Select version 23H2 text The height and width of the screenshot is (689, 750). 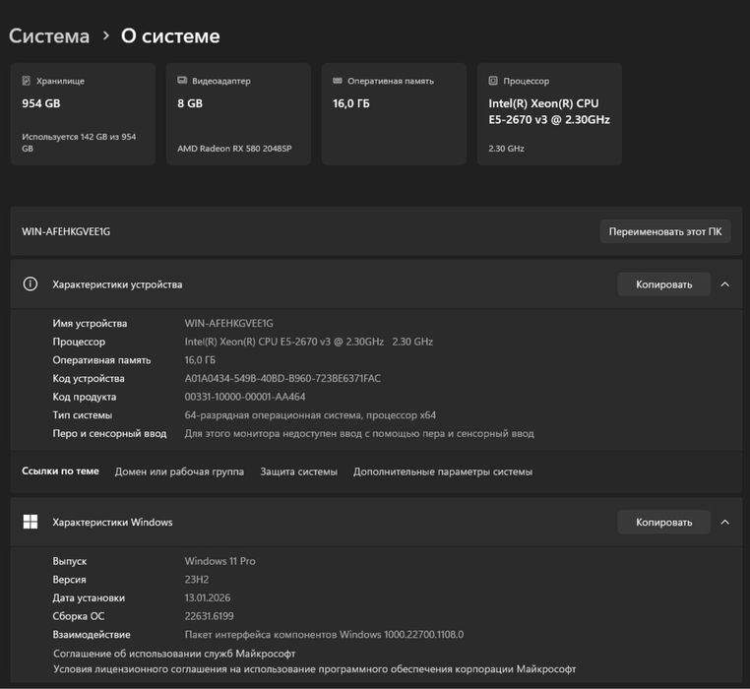pyautogui.click(x=197, y=580)
